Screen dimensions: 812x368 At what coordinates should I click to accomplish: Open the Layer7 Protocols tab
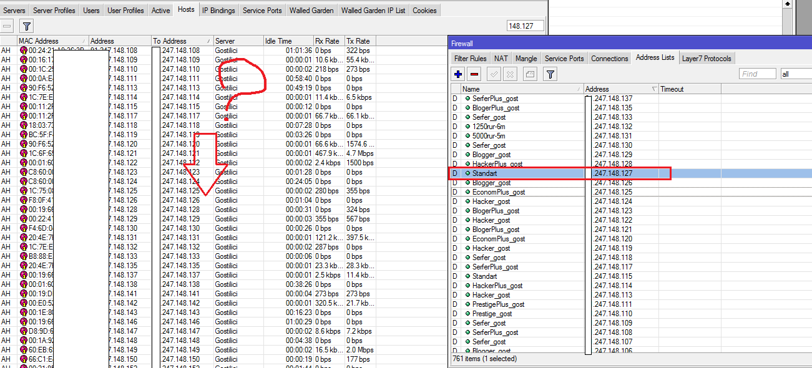click(707, 59)
